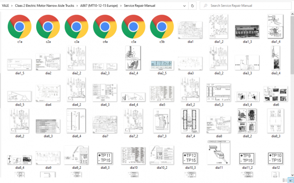The image size is (294, 183).
Task: Select the dia10 image file
Action: point(133,156)
